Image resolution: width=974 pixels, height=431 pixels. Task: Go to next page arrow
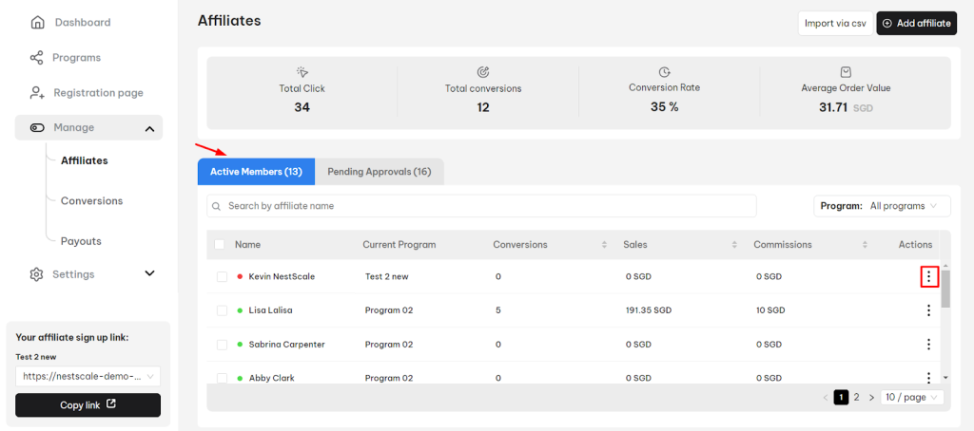[871, 398]
